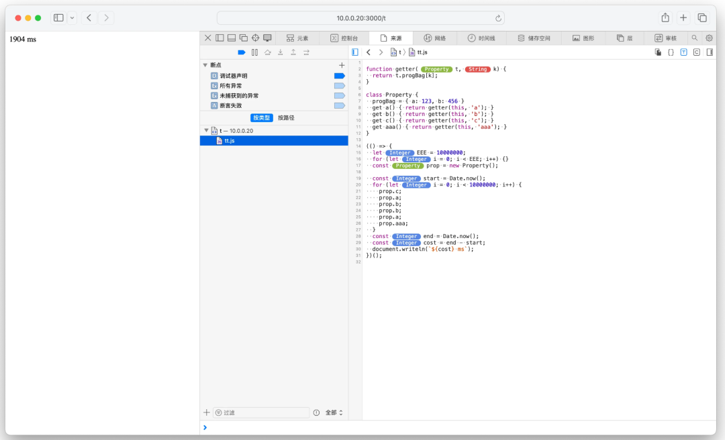Click the pretty print curly braces icon
Viewport: 725px width, 440px height.
click(671, 52)
